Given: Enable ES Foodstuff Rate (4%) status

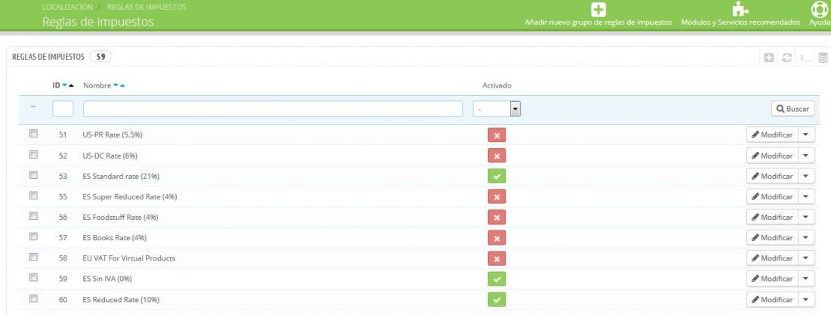Looking at the screenshot, I should coord(496,217).
